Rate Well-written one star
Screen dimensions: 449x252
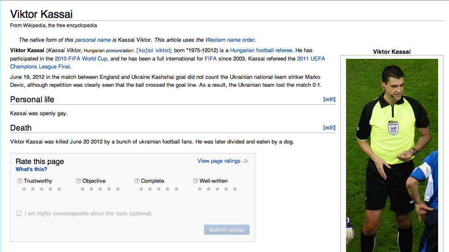[x=200, y=189]
